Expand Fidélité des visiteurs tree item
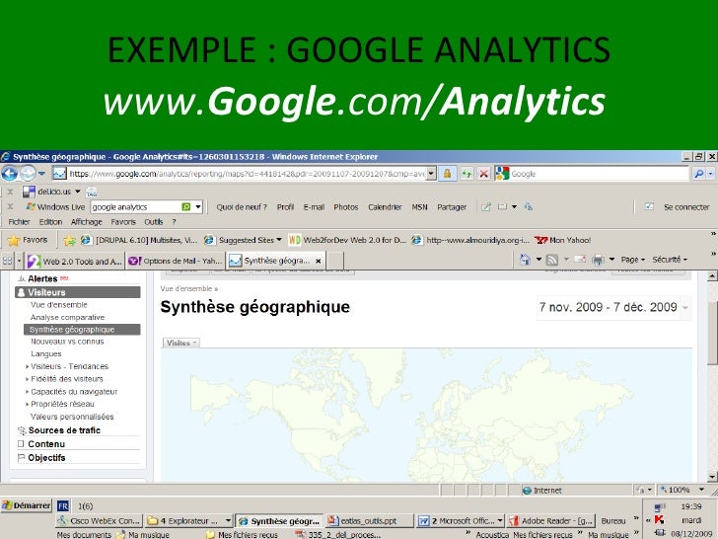 coord(27,379)
